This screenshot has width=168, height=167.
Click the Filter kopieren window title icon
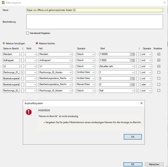pyautogui.click(x=3, y=3)
